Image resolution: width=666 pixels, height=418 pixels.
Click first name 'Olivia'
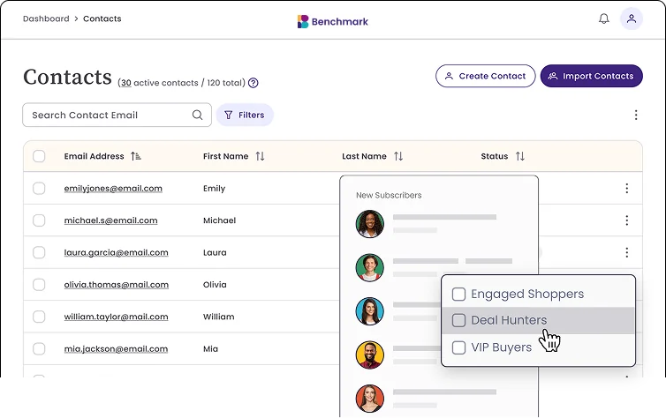[215, 285]
